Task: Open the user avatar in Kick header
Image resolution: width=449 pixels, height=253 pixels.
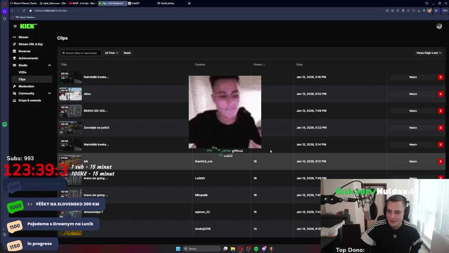Action: point(439,26)
